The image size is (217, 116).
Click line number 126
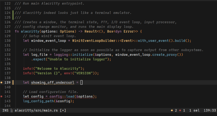click(x=8, y=22)
